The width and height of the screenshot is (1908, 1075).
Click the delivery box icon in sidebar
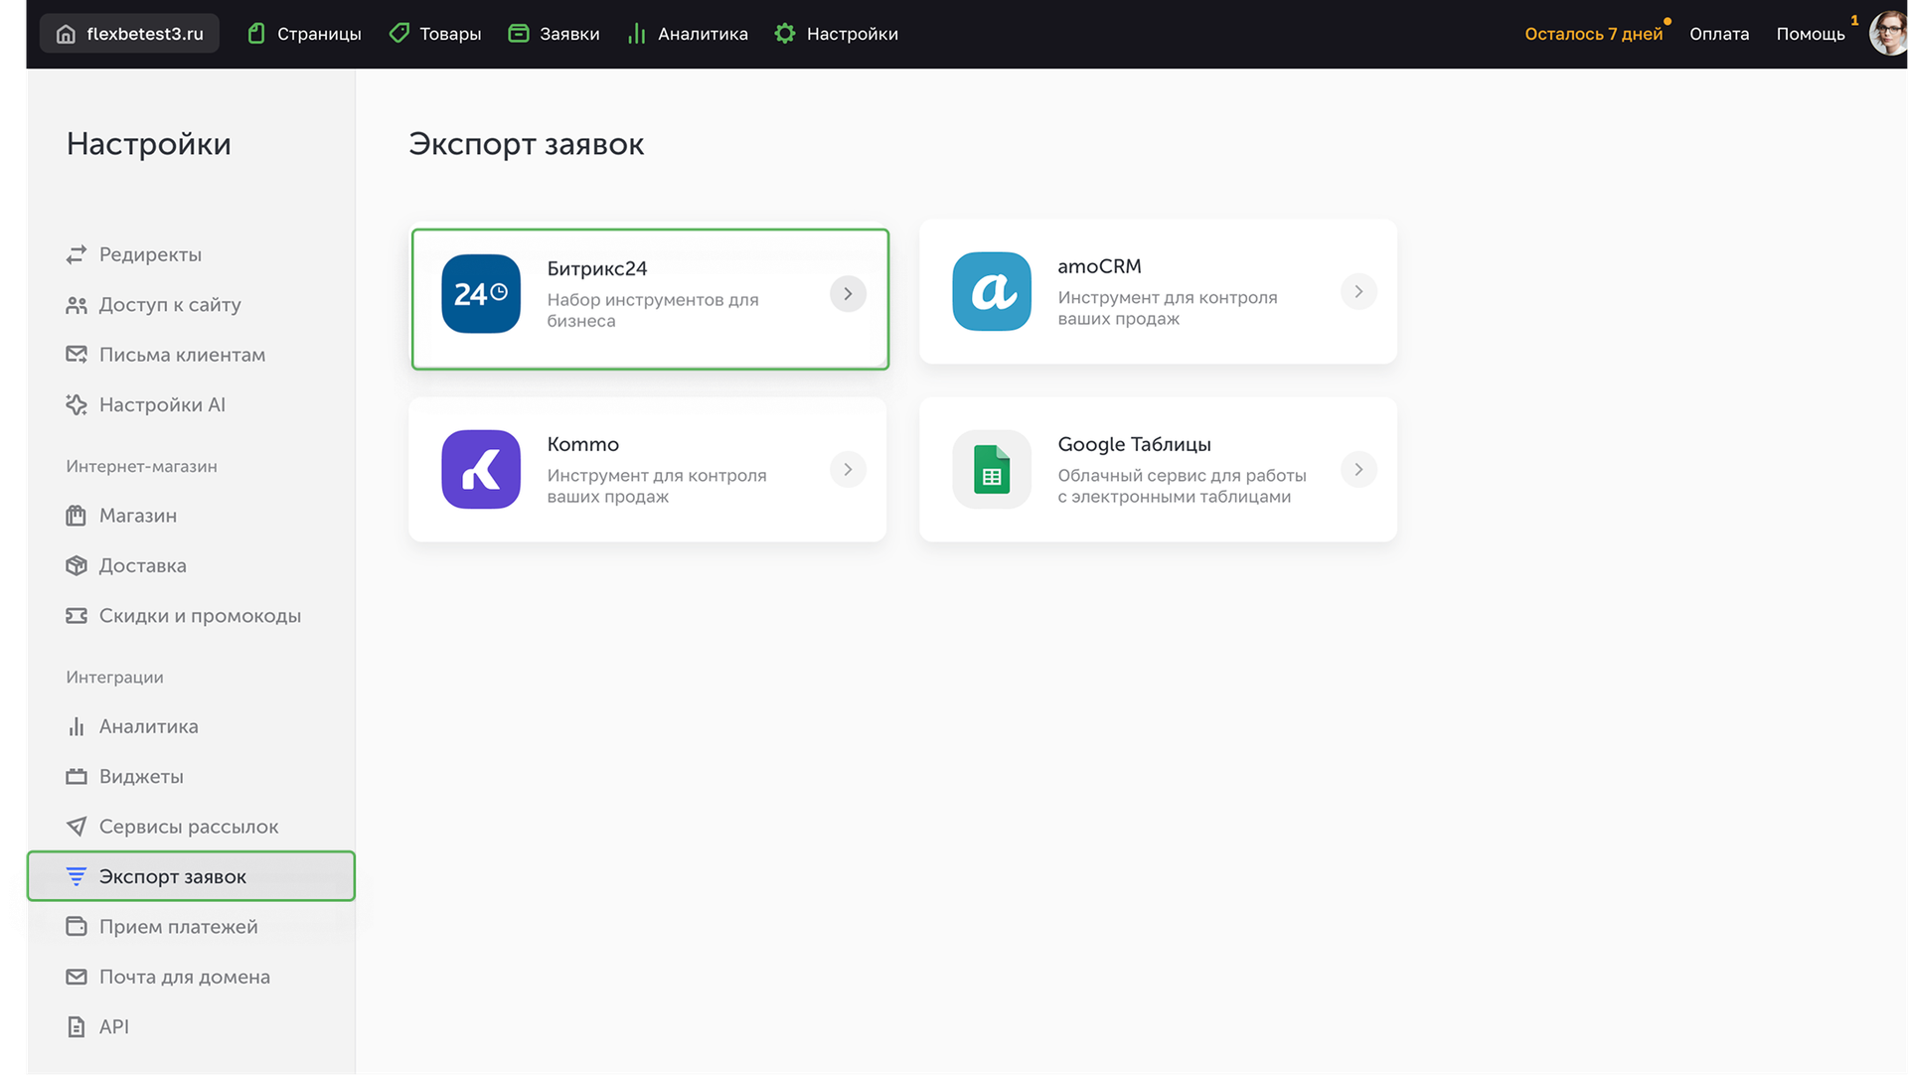point(77,565)
